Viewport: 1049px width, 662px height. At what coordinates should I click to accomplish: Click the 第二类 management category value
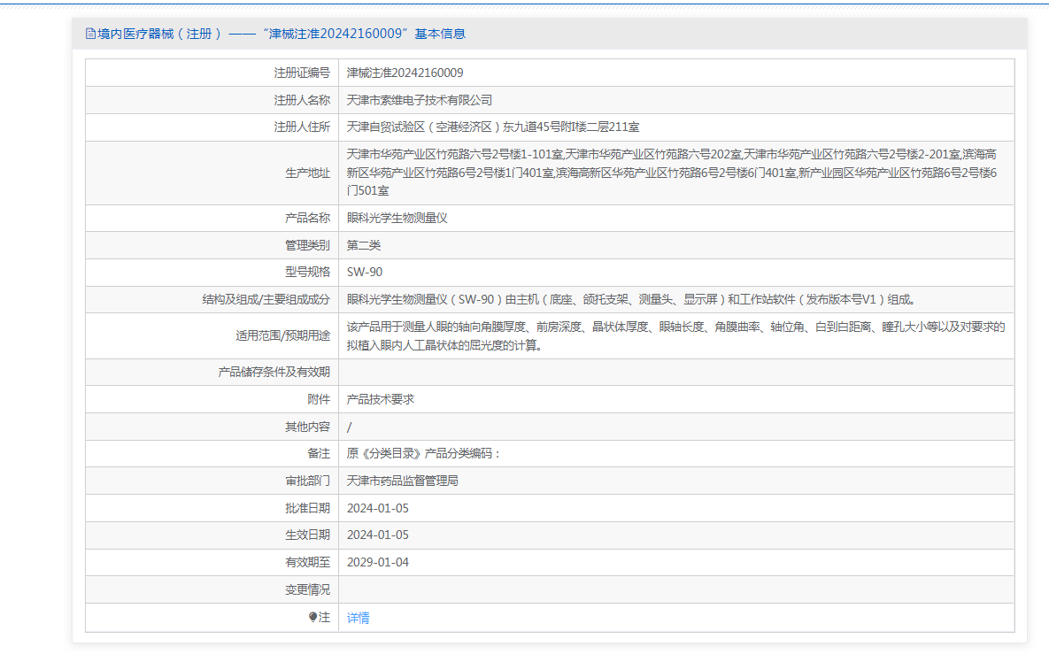364,245
